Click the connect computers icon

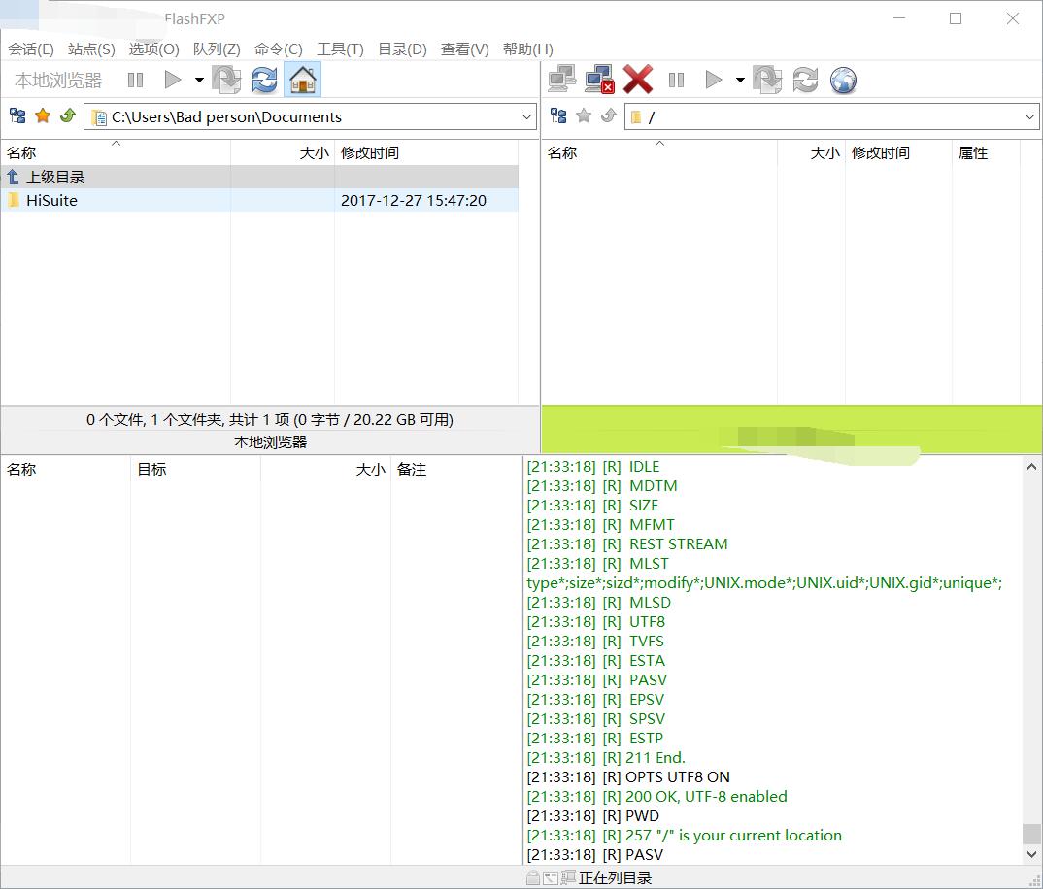(x=562, y=80)
